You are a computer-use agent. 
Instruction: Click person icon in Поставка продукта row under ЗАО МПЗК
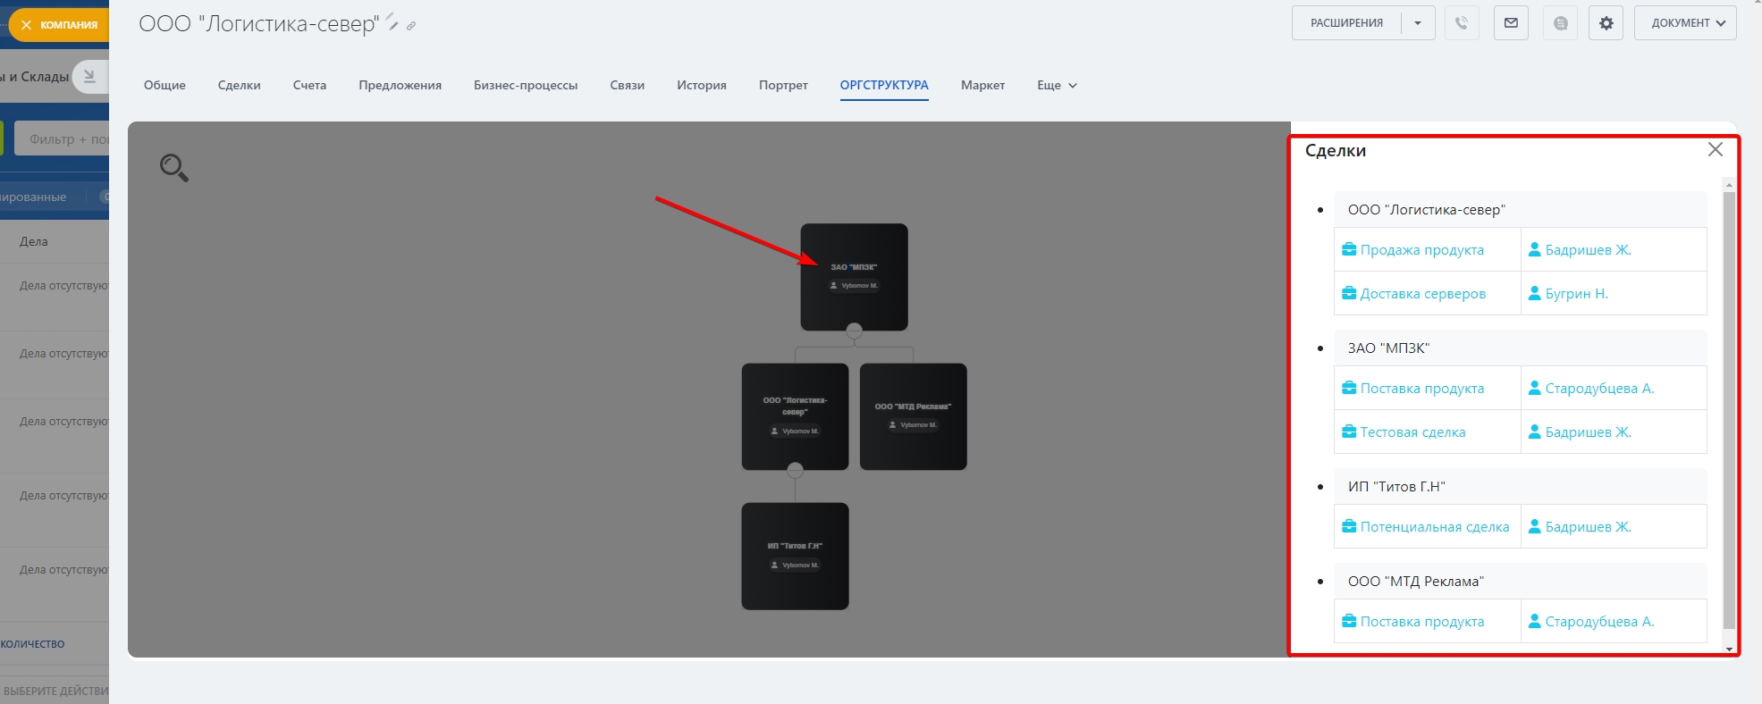click(x=1535, y=389)
